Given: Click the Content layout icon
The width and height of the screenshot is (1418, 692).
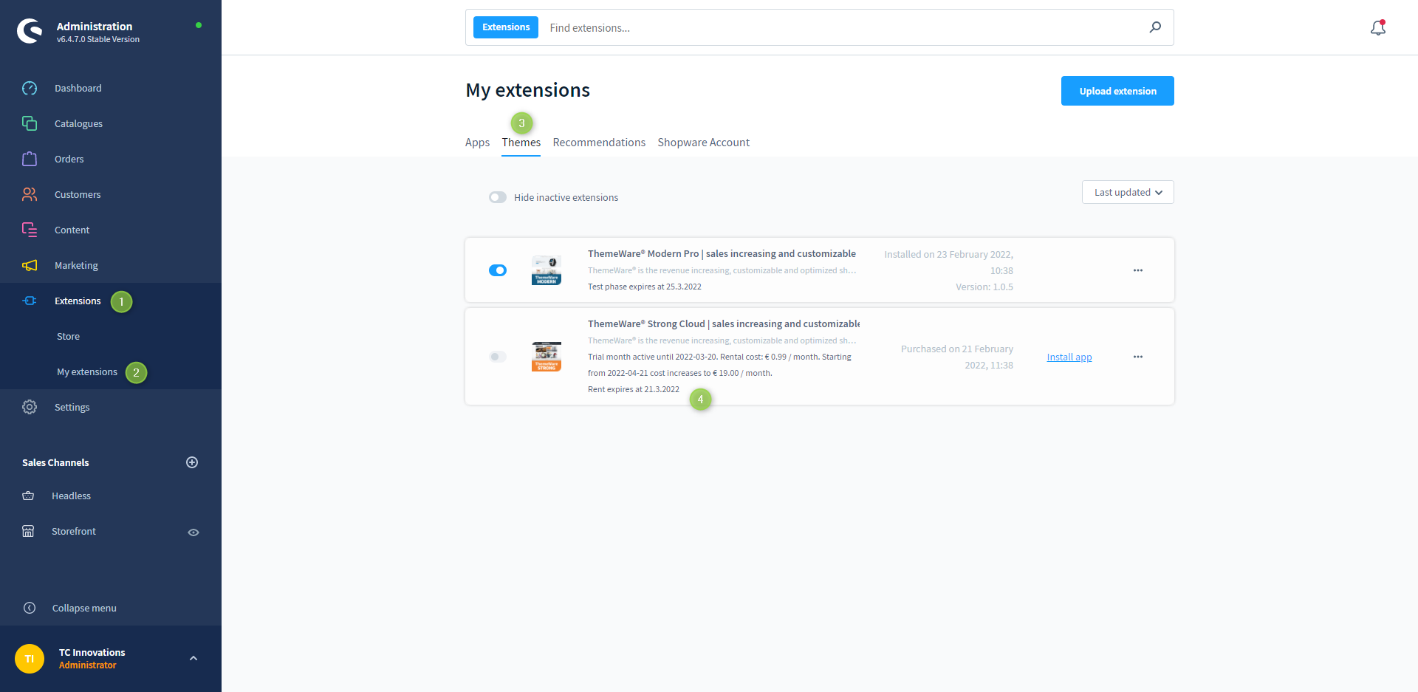Looking at the screenshot, I should [x=30, y=230].
